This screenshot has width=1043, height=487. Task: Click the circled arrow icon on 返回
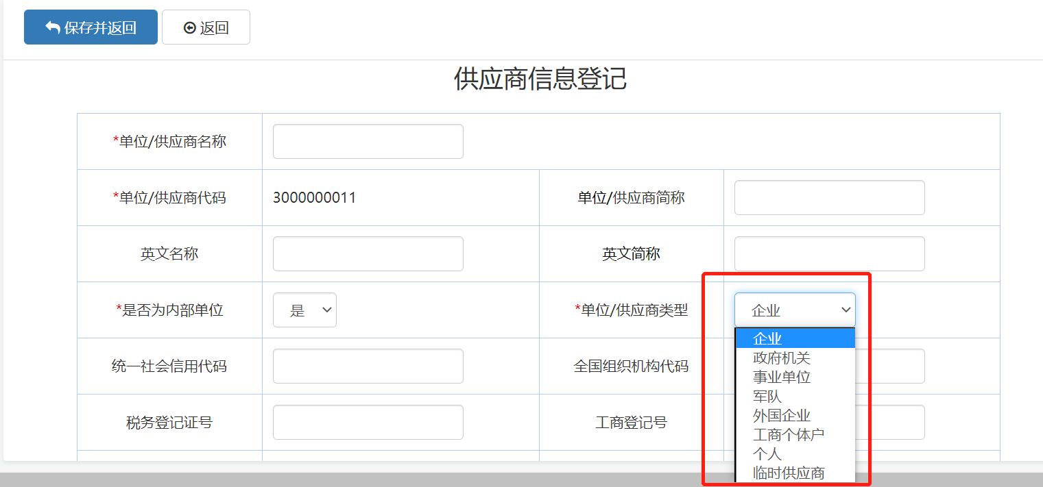pyautogui.click(x=190, y=28)
